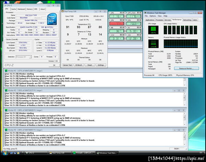The height and width of the screenshot is (162, 206).
Task: Click OK button in CPU-Z
Action: 54,65
